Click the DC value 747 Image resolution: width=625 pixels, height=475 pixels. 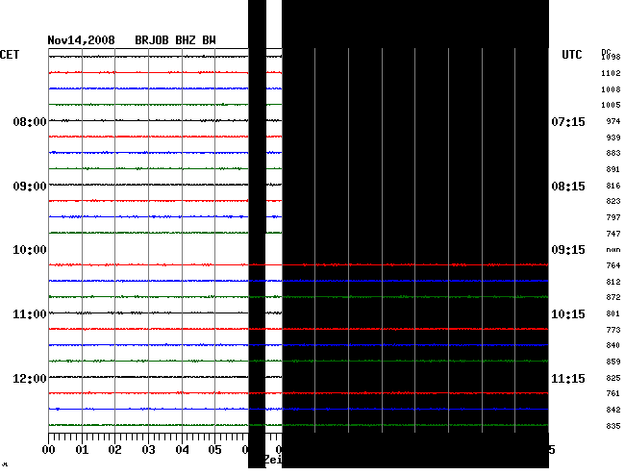pos(613,234)
